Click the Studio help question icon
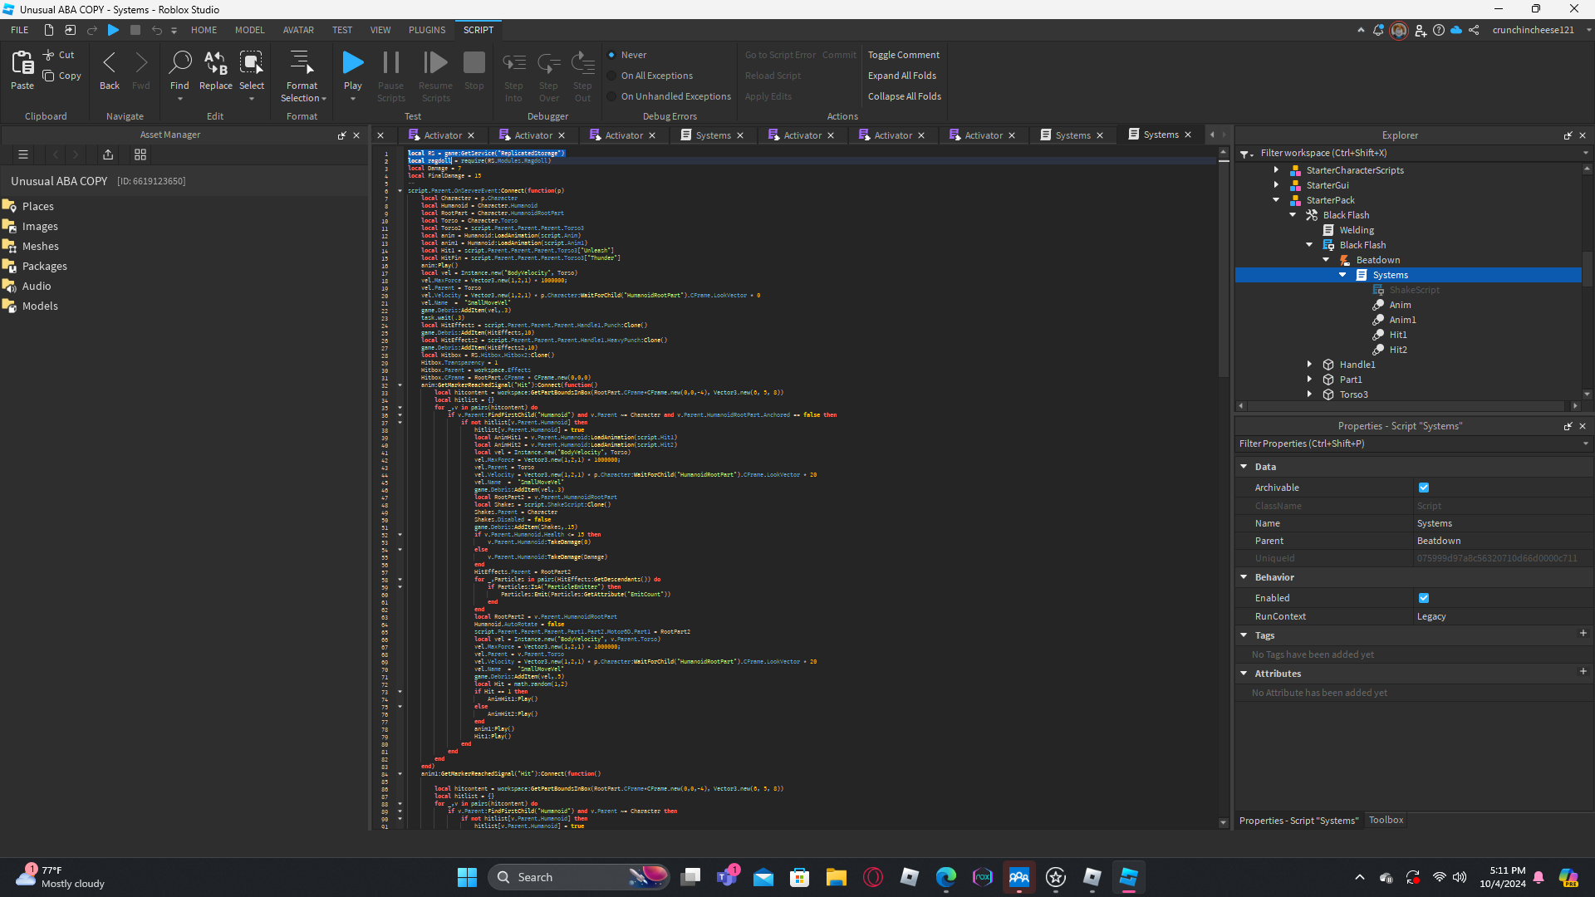 pos(1439,30)
